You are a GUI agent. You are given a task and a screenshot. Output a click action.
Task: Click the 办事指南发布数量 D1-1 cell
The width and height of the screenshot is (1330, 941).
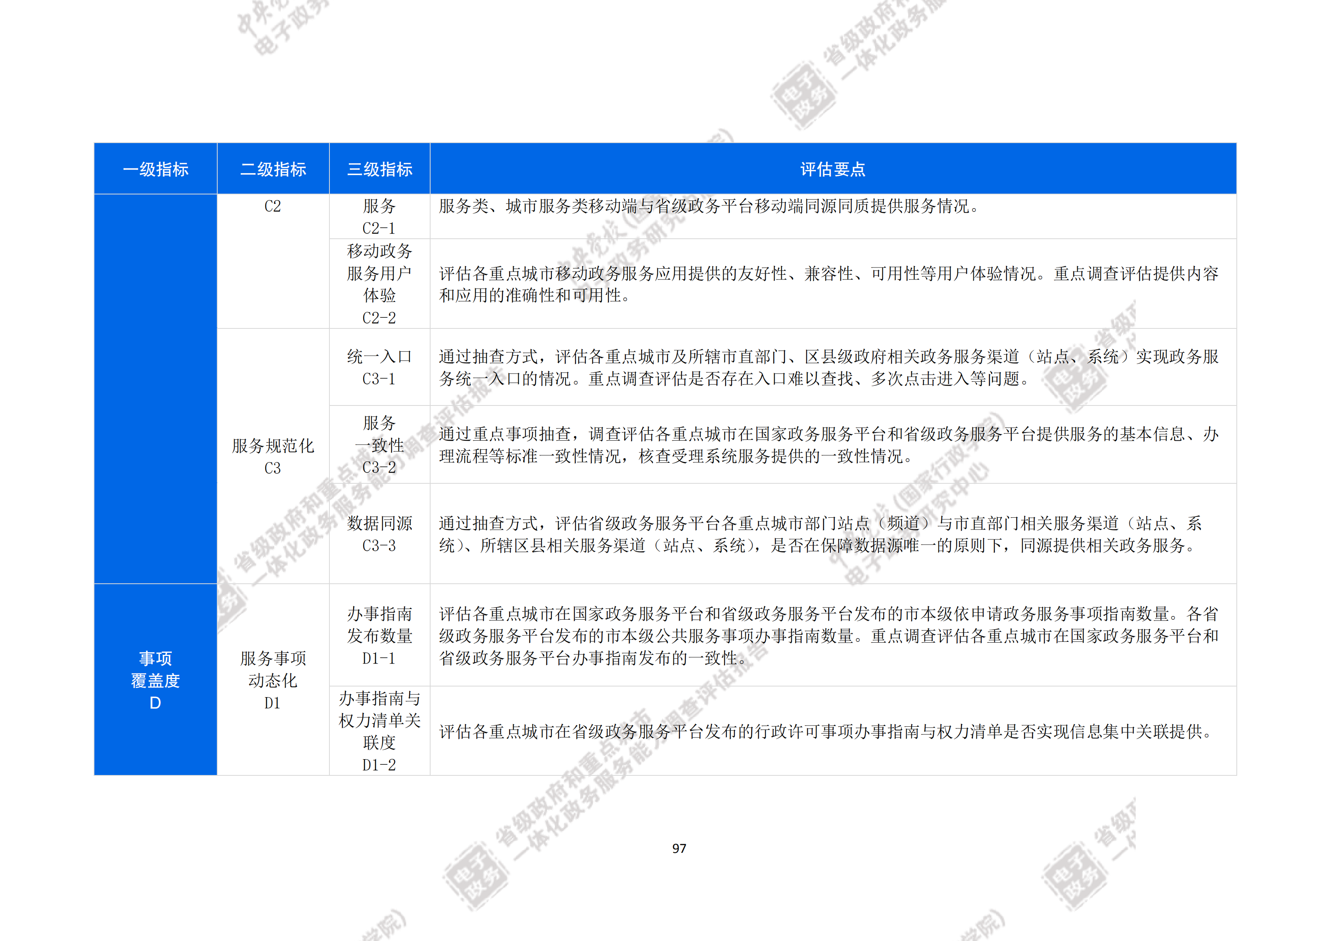pos(380,635)
